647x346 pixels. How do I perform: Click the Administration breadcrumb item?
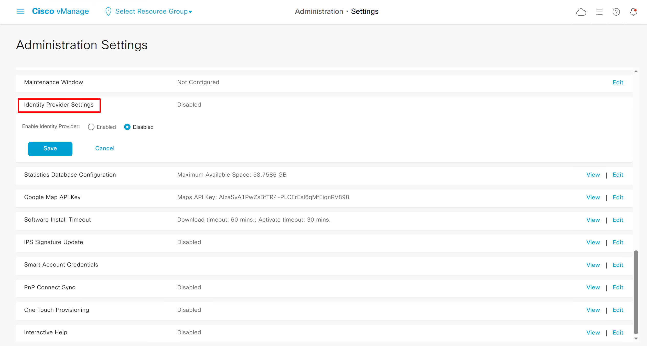319,11
